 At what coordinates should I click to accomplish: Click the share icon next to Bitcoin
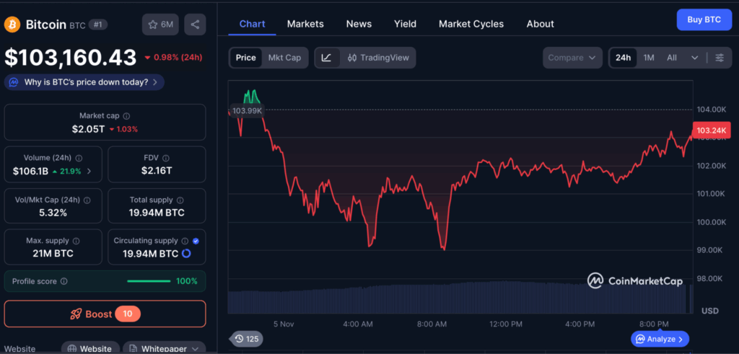[x=195, y=25]
